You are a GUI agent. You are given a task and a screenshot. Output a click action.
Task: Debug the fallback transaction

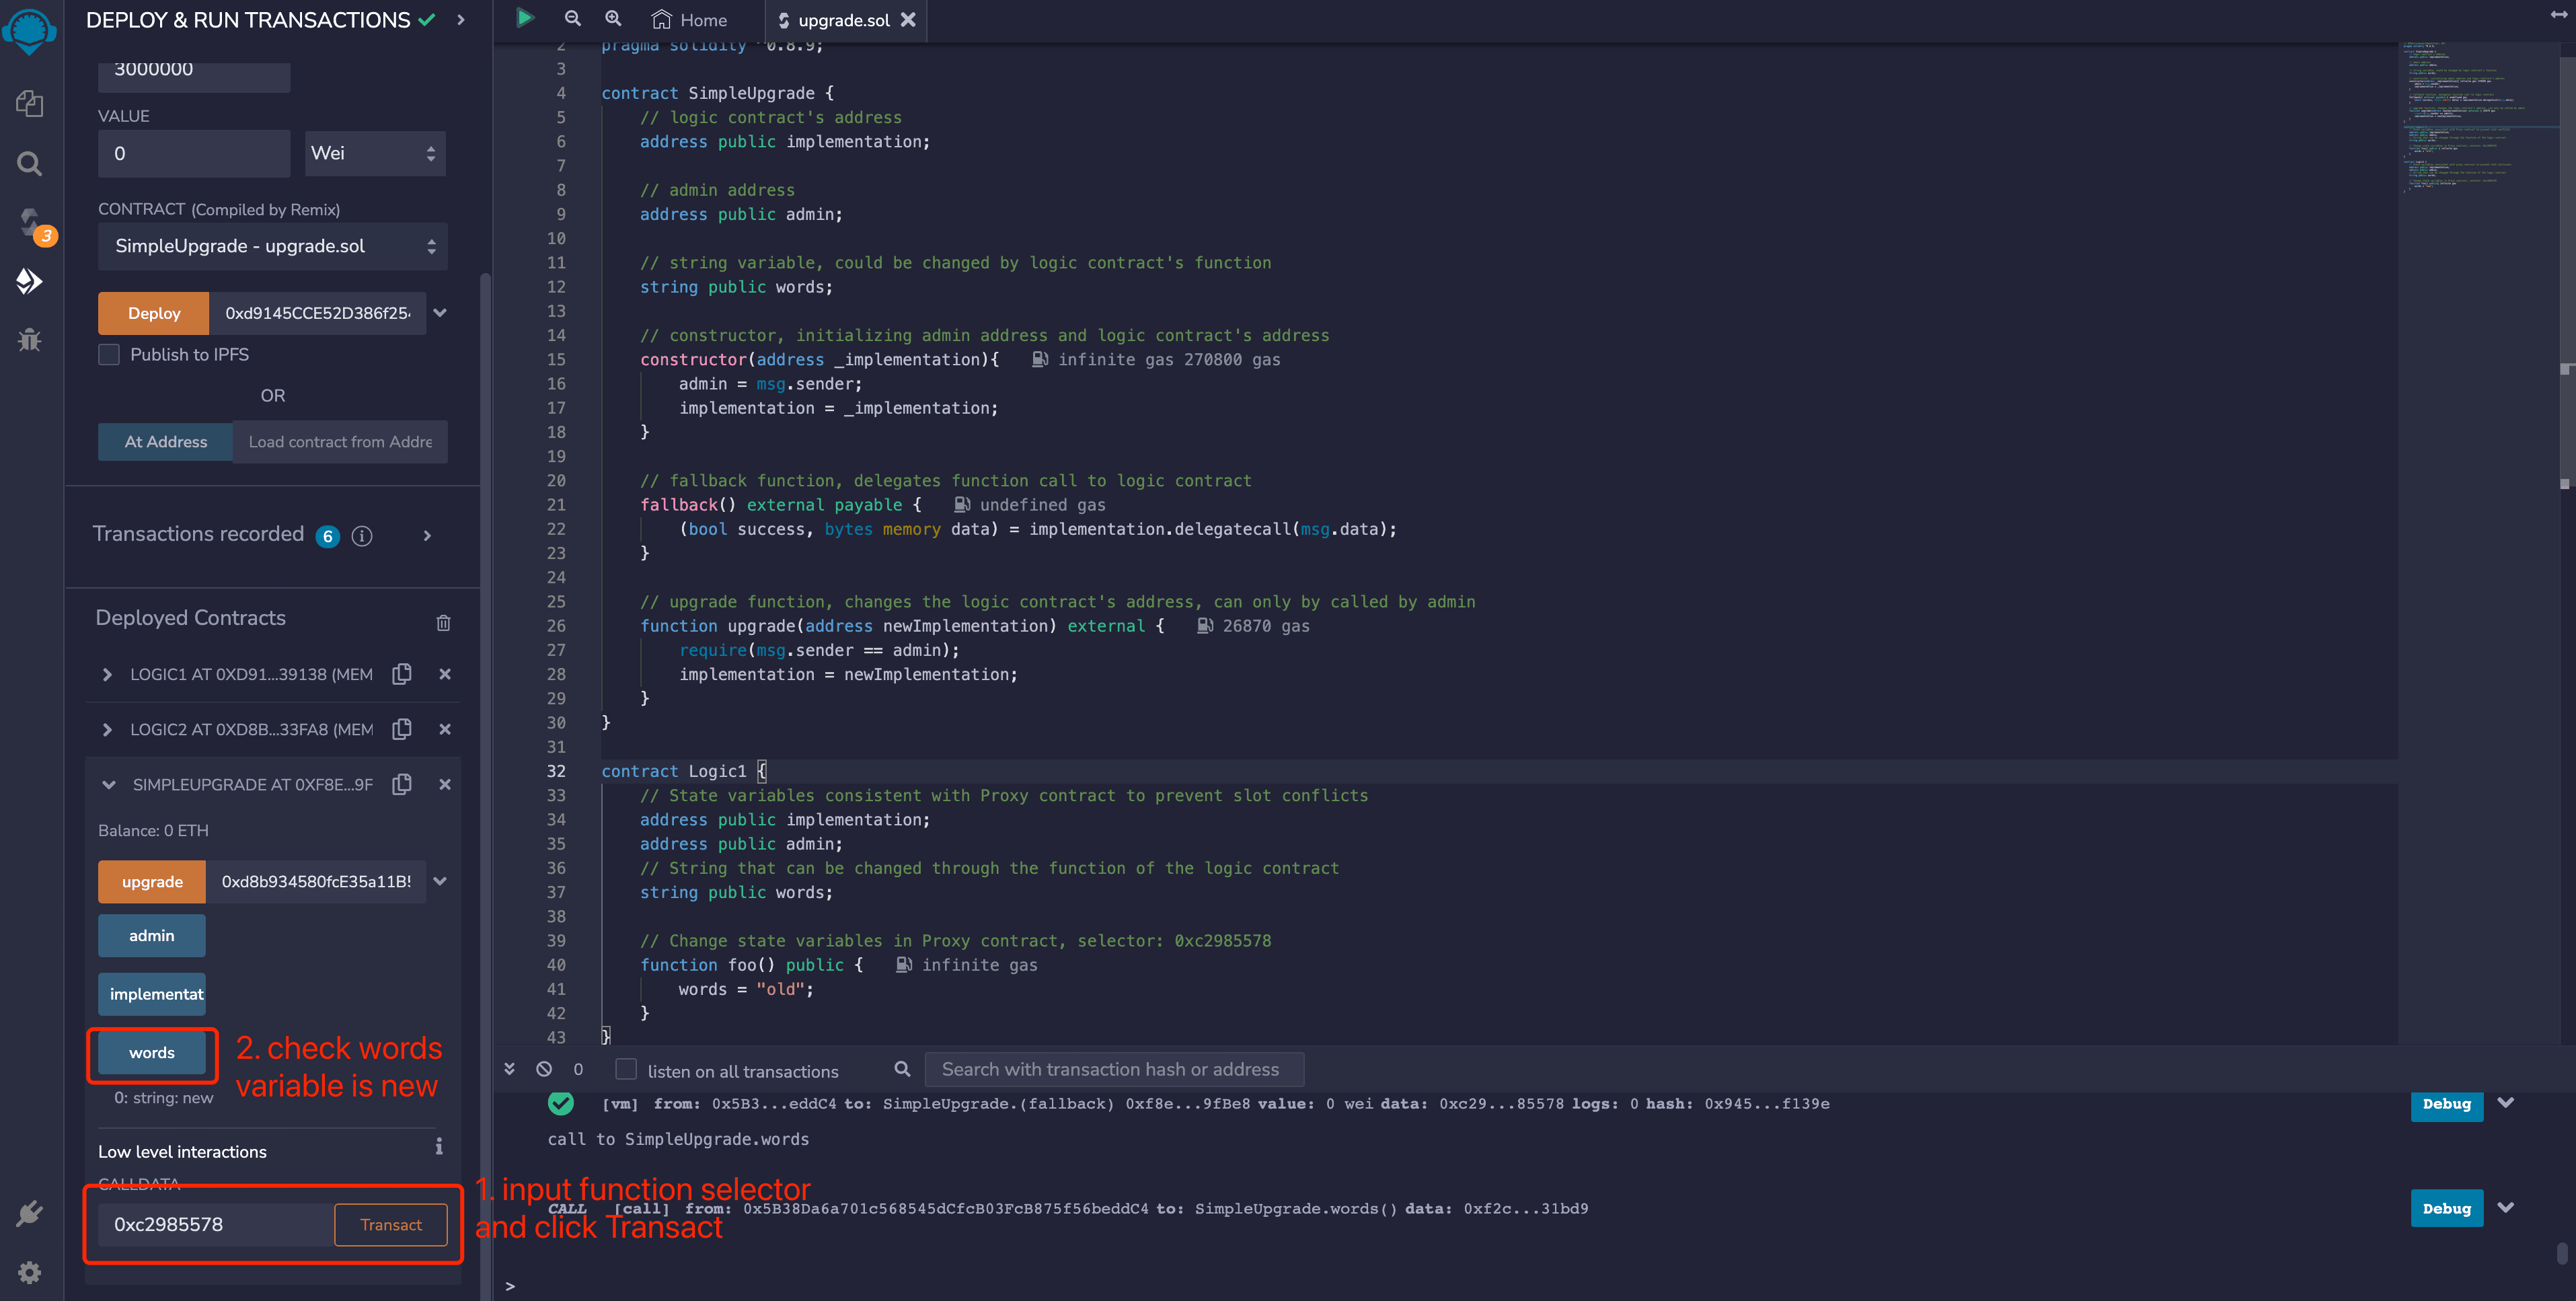[2446, 1104]
